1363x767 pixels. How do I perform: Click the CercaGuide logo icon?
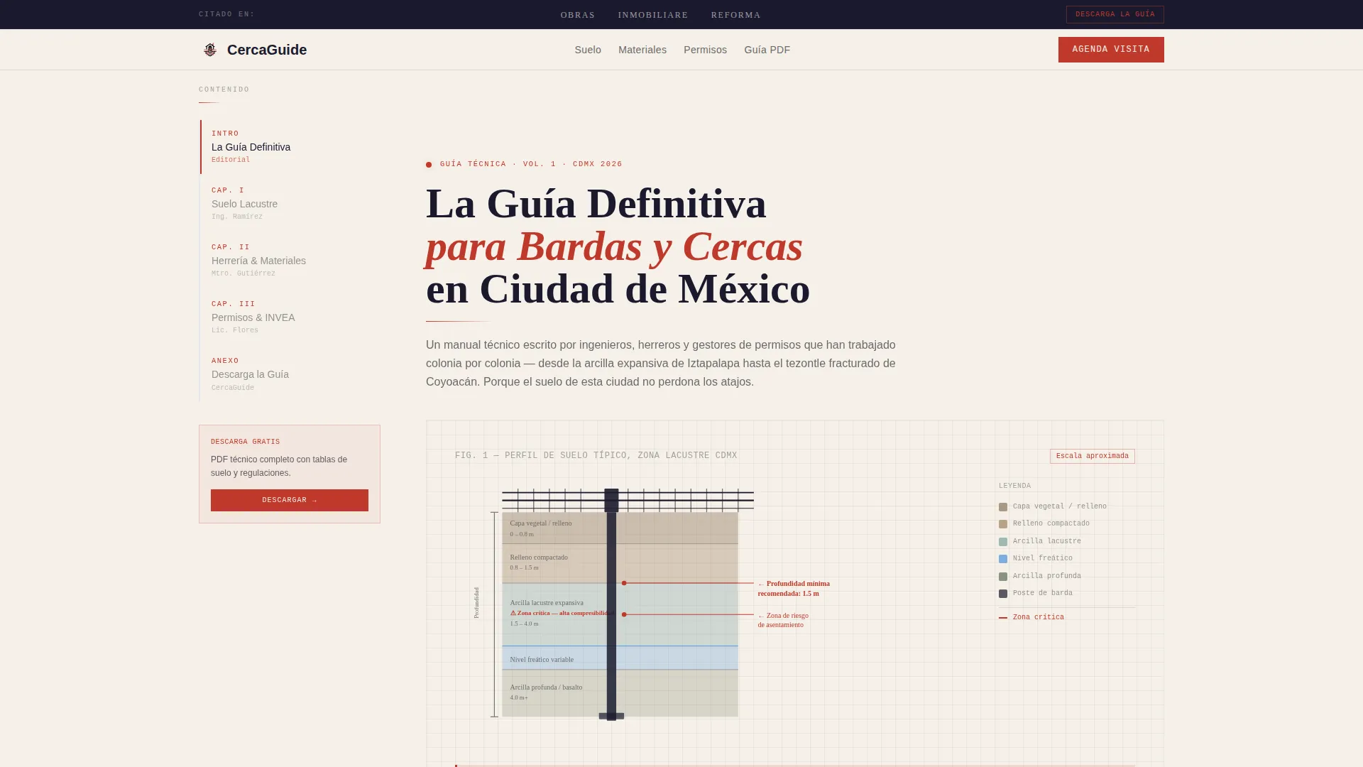(x=209, y=50)
